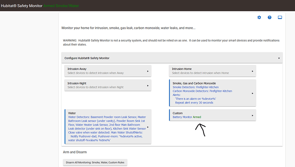Open Carbon Monoxide Detectors link
The image size is (295, 167).
[202, 91]
